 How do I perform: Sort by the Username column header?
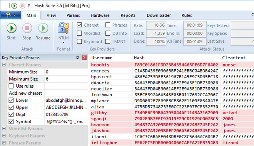(111, 58)
